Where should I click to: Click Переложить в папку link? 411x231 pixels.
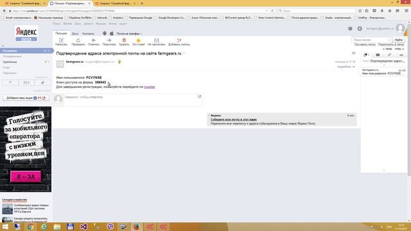click(391, 44)
